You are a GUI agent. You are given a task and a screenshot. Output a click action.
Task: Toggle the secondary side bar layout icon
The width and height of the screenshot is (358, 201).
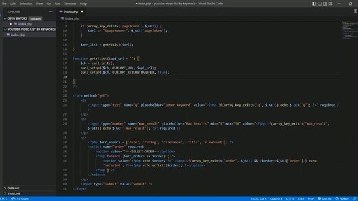325,4
